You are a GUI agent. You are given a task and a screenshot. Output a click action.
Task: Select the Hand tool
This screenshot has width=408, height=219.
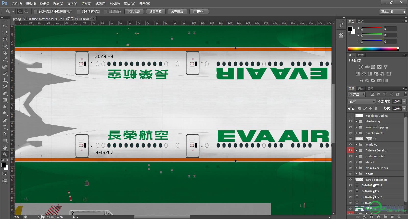pos(5,148)
